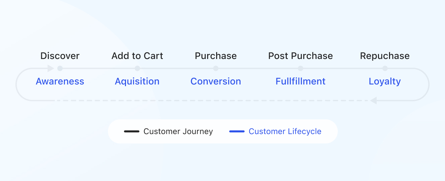Image resolution: width=445 pixels, height=181 pixels.
Task: Click the blue Customer Lifecycle legend swatch
Action: 237,131
